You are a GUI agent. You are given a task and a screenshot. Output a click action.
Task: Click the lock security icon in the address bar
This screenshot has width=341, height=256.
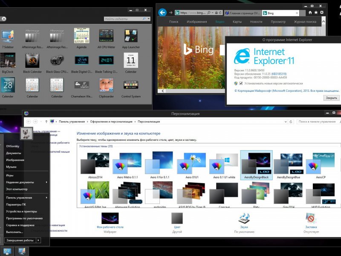[x=217, y=13]
